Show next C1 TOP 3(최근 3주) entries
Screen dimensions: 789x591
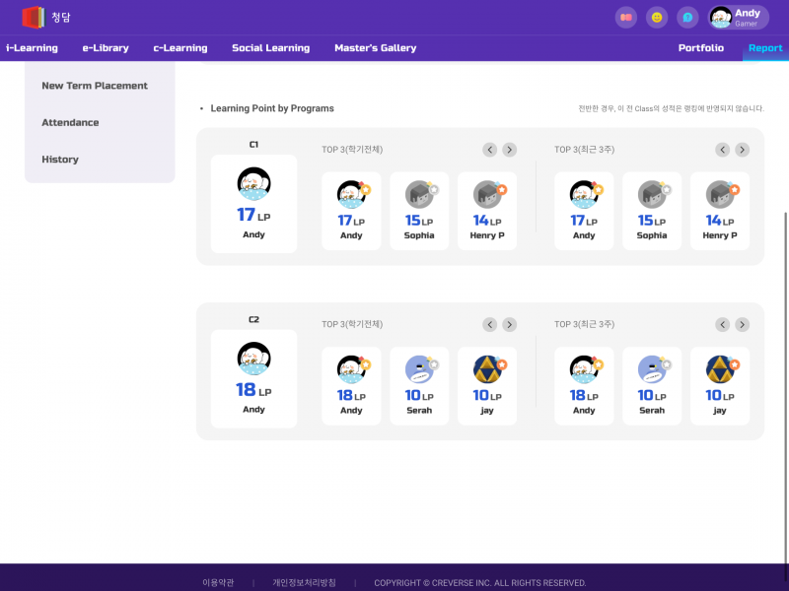click(742, 150)
